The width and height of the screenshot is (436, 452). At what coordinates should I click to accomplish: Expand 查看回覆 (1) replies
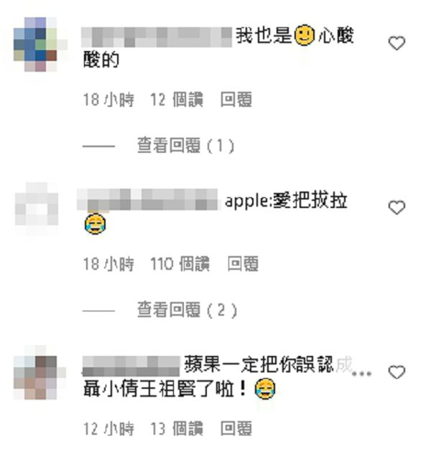pos(185,145)
